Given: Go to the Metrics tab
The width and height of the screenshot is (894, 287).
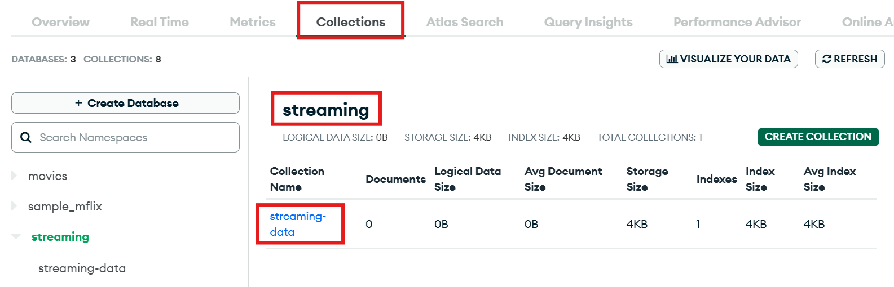Looking at the screenshot, I should click(x=253, y=22).
